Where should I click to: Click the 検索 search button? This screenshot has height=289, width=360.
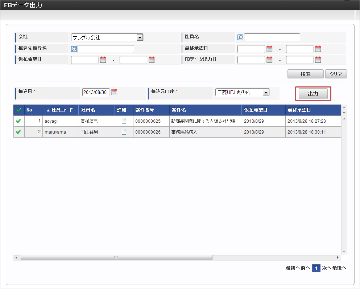click(x=305, y=74)
